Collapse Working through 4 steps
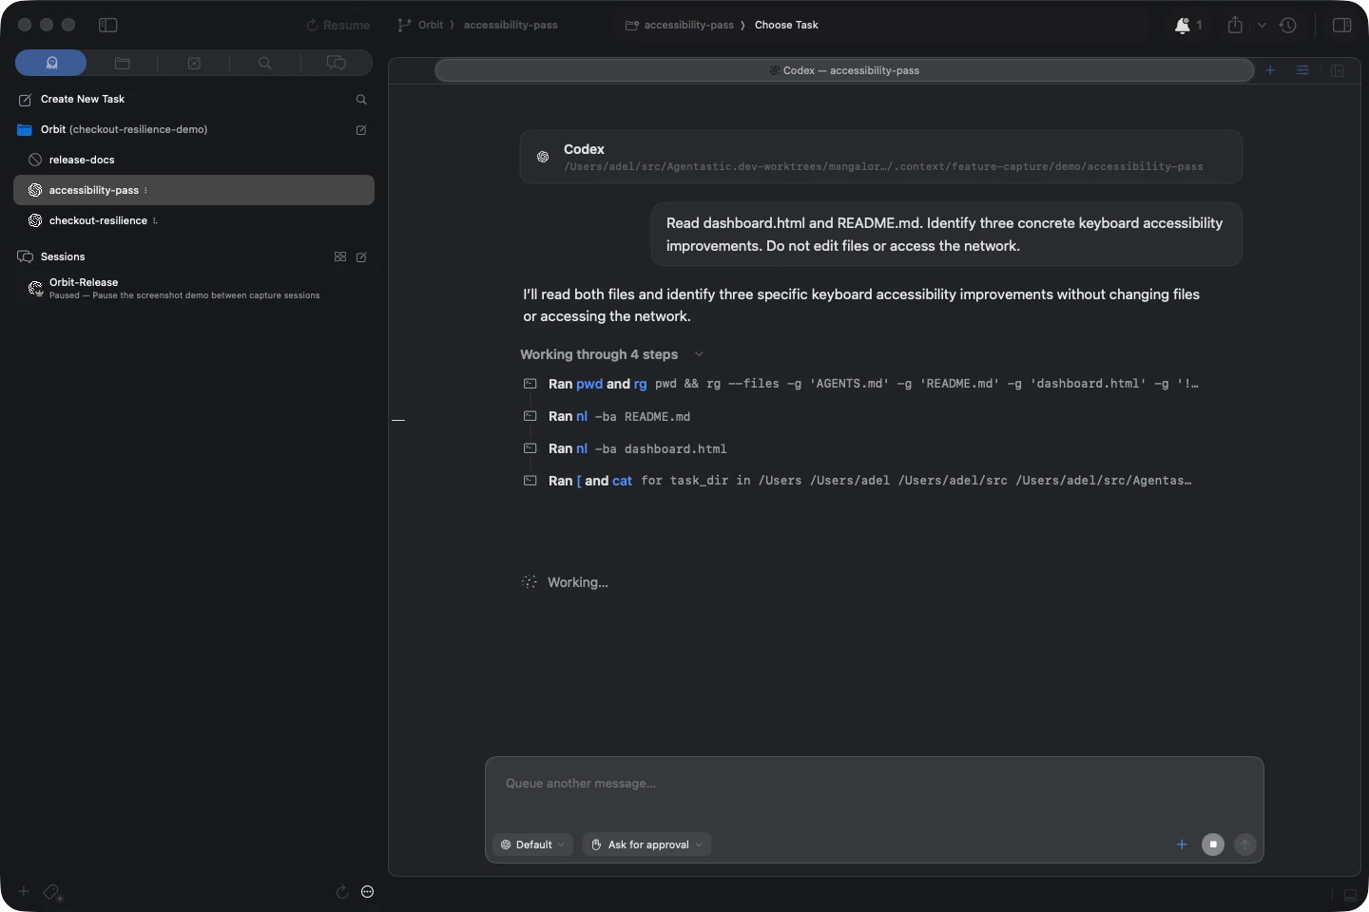This screenshot has height=912, width=1369. 612,354
